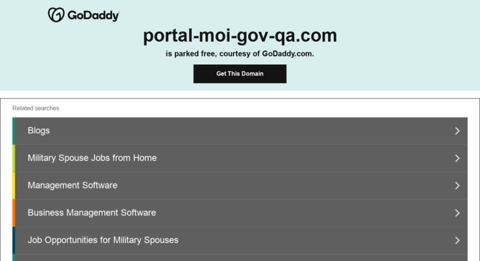Click the lime color bar beside Military Spouse Jobs
Image resolution: width=480 pixels, height=261 pixels.
pos(14,159)
